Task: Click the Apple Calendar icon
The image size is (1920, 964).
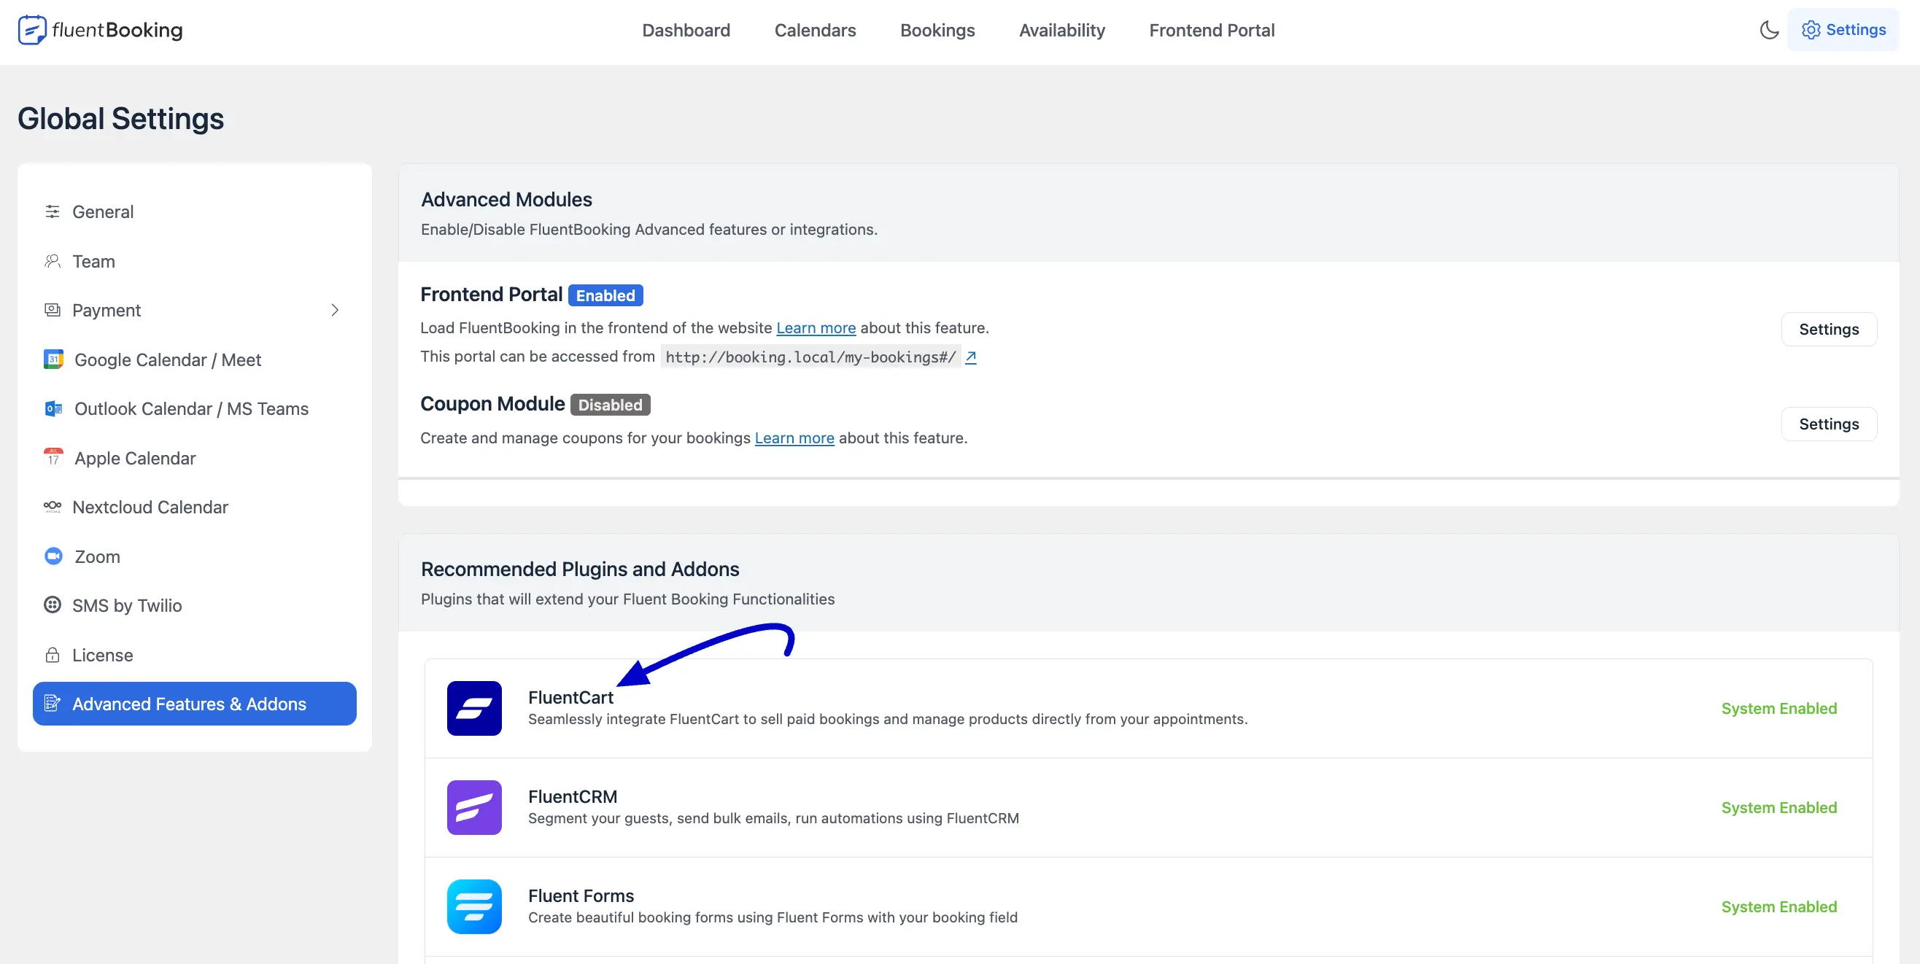Action: [x=54, y=457]
